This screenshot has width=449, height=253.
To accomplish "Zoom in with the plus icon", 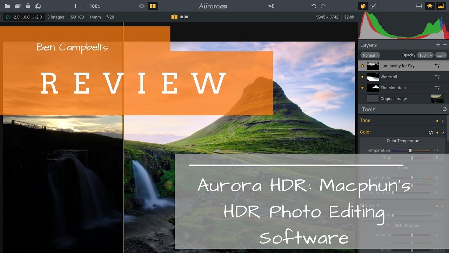I will pyautogui.click(x=75, y=6).
